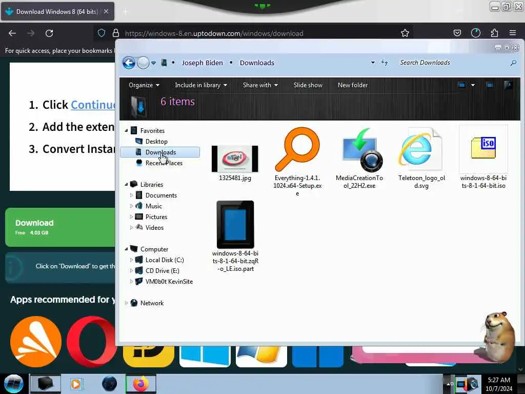Expand the Documents library node
Screen dimensions: 525x394
click(x=131, y=195)
